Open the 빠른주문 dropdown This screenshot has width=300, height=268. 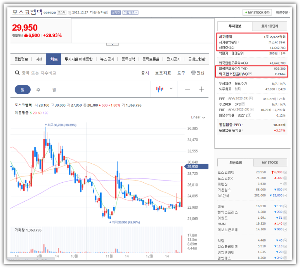283,12
